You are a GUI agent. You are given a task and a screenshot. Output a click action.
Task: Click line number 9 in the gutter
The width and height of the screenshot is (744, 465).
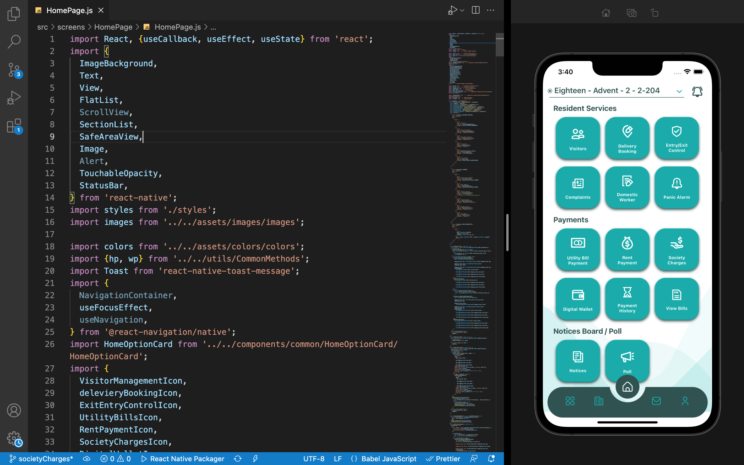tap(52, 137)
